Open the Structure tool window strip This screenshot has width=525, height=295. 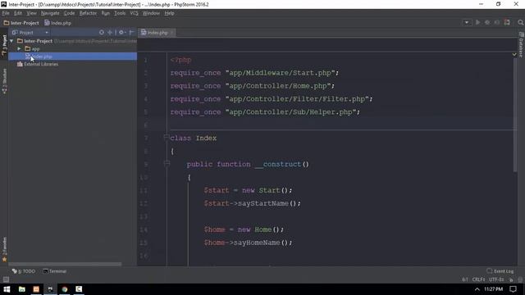[4, 81]
